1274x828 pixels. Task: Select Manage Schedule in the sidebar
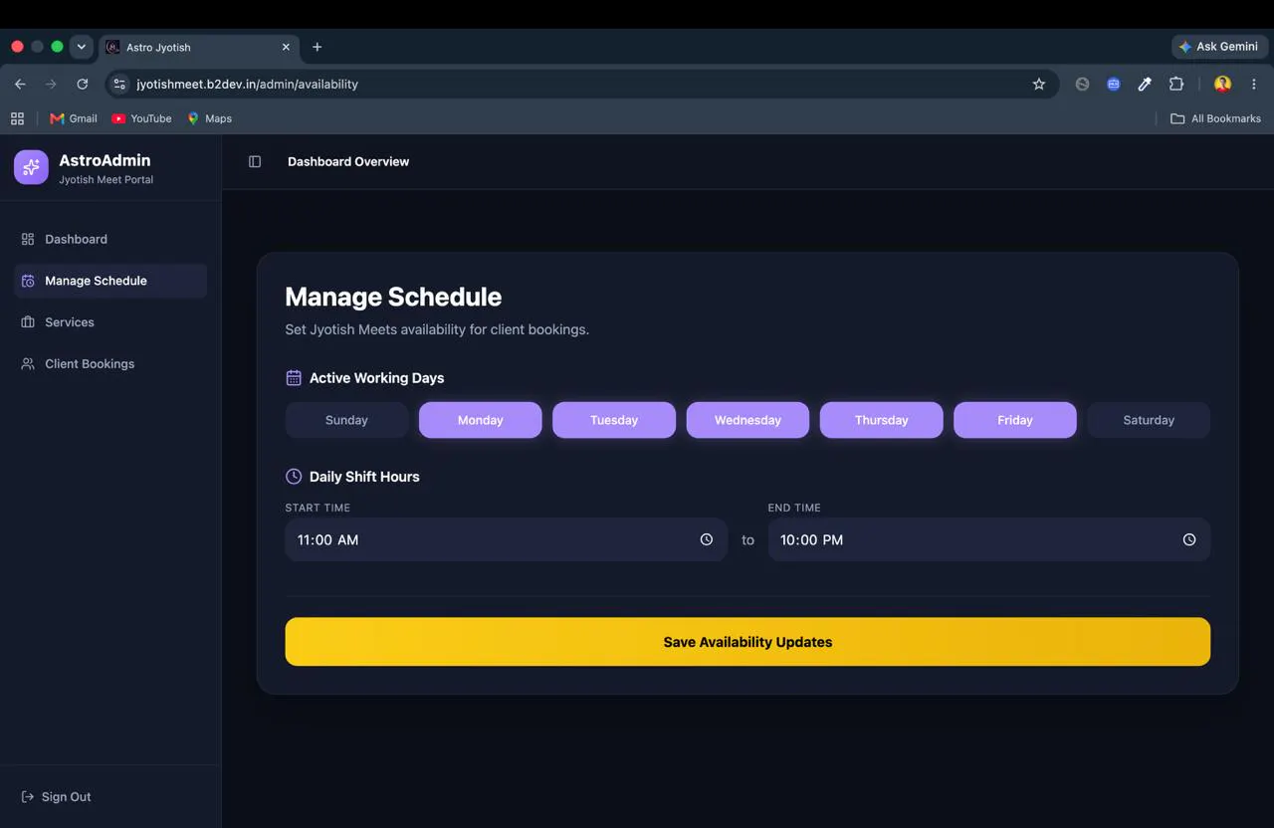[x=110, y=281]
